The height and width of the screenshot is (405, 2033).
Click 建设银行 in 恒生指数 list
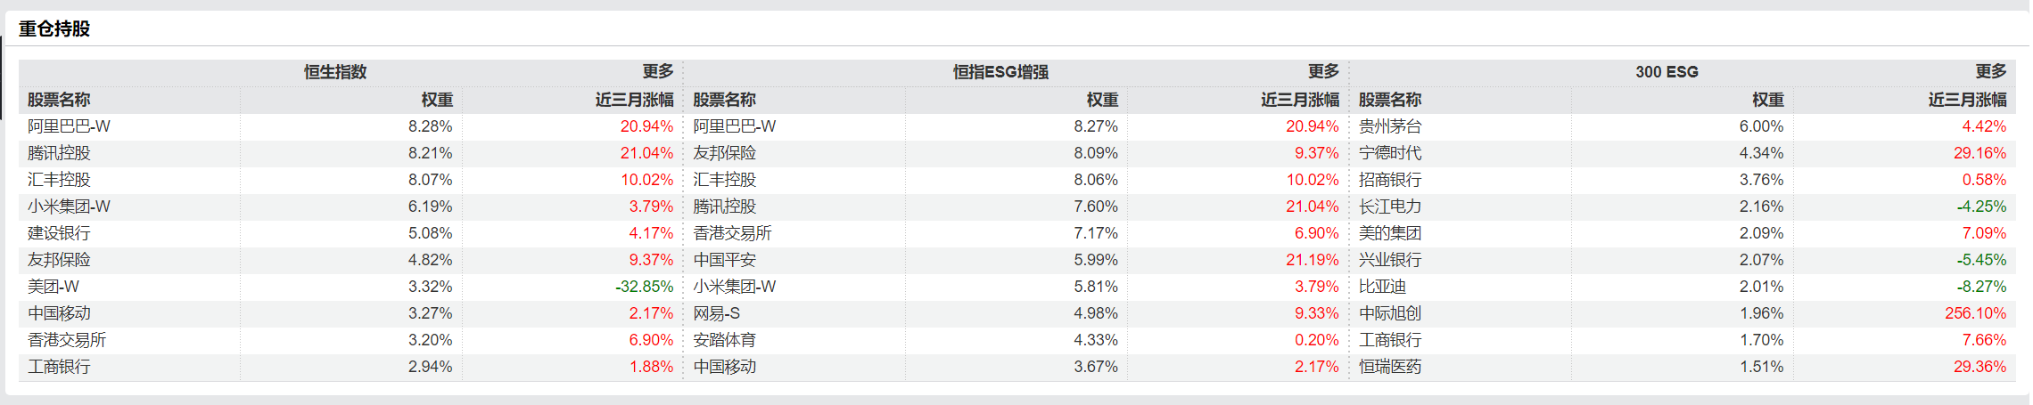[59, 233]
